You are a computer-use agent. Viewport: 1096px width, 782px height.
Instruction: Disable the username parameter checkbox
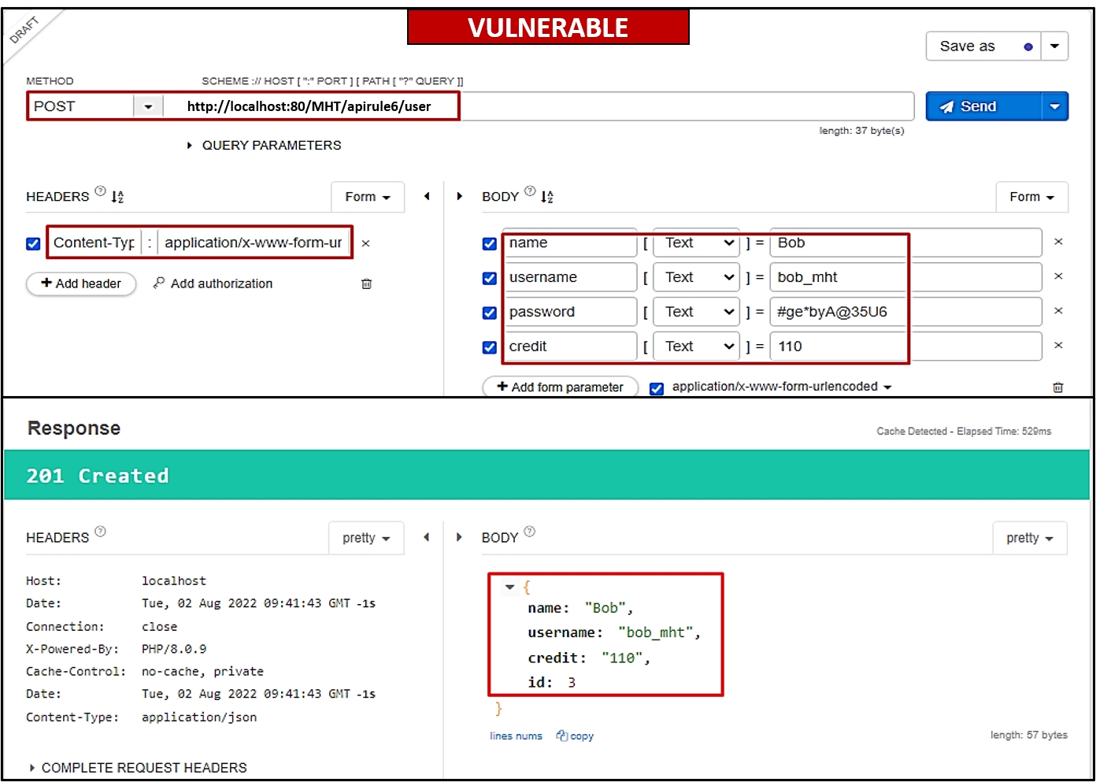pos(489,278)
